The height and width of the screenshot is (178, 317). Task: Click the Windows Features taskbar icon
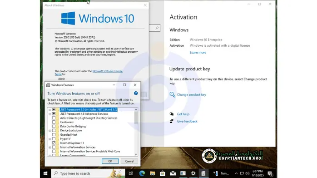pos(203,173)
